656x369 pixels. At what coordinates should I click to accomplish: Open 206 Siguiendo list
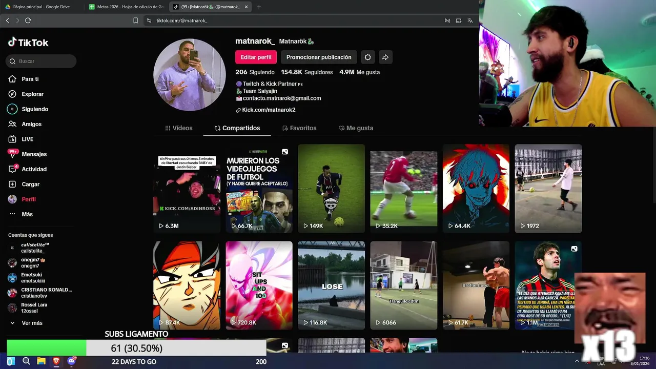255,72
